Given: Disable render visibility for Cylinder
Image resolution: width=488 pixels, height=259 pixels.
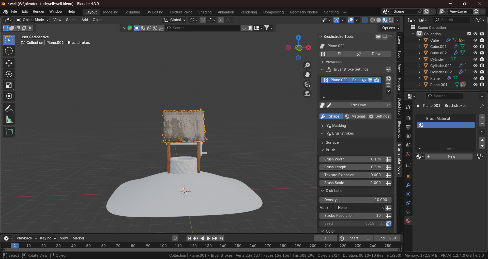Looking at the screenshot, I should pyautogui.click(x=482, y=59).
